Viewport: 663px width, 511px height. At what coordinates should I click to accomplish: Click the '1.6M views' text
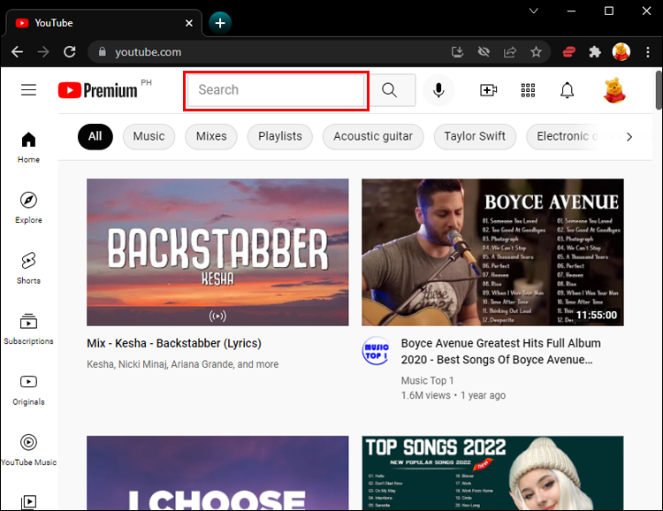(x=426, y=395)
